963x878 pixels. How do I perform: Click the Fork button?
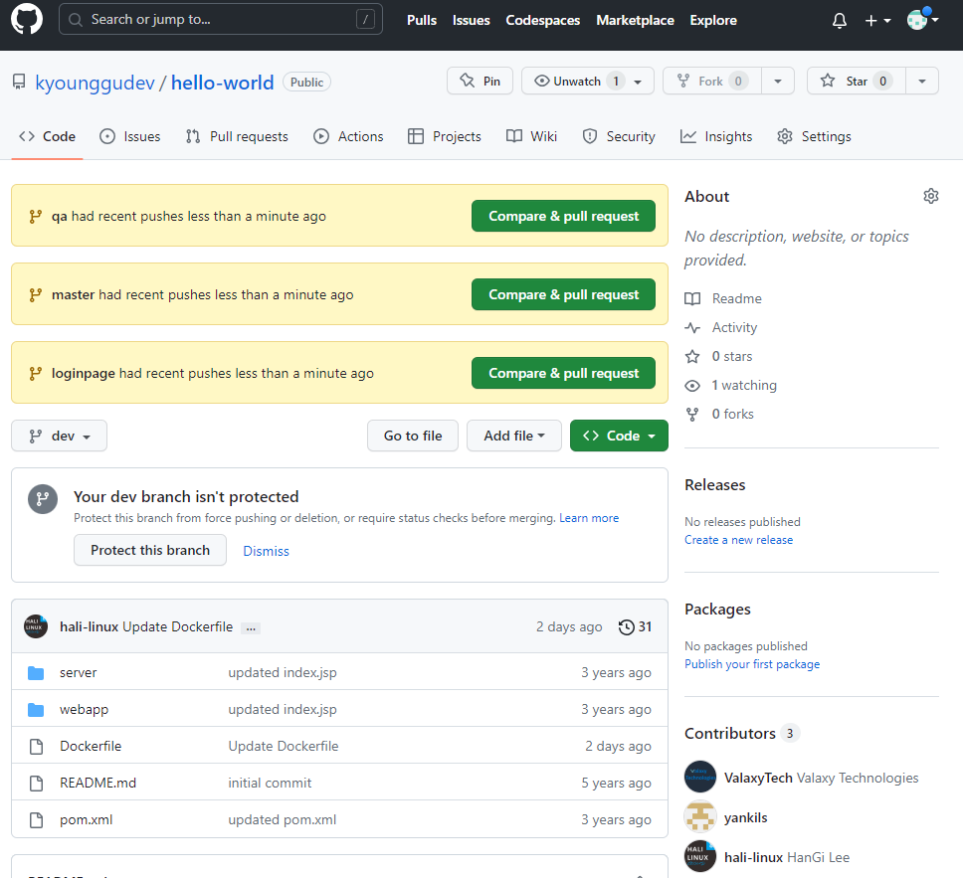[712, 82]
